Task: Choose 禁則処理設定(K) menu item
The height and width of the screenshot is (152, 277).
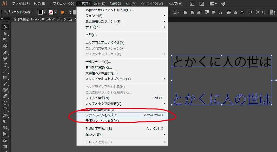Action: click(122, 68)
